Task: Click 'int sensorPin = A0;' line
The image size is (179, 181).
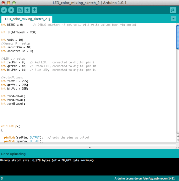Action: pos(16,47)
